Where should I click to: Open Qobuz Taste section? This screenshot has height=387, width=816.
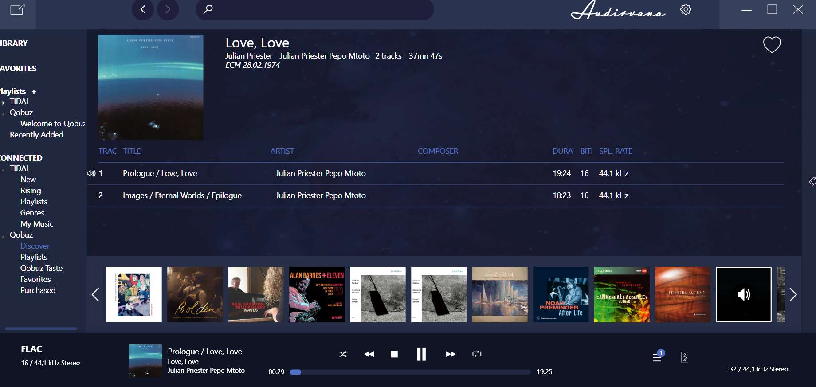41,268
